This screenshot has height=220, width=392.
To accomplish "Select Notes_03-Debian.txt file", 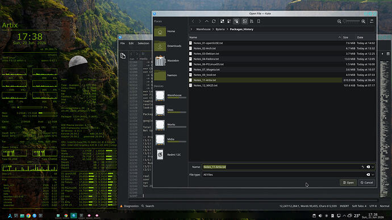I will tap(282, 54).
